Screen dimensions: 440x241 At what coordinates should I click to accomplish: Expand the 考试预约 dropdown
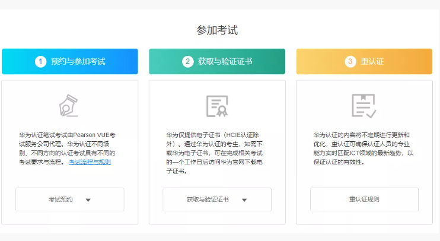coord(70,199)
